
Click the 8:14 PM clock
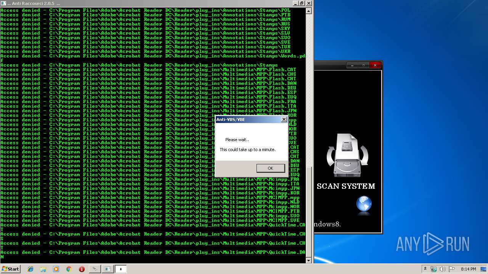click(x=468, y=269)
